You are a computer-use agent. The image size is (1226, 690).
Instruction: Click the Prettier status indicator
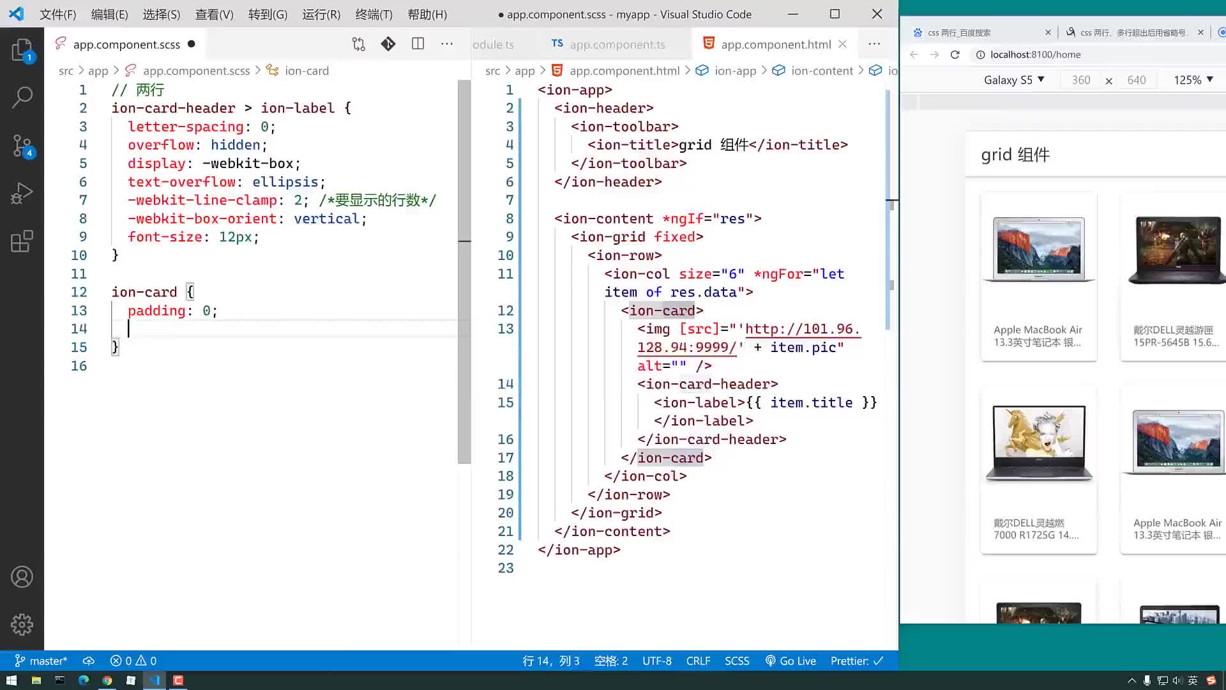point(856,661)
